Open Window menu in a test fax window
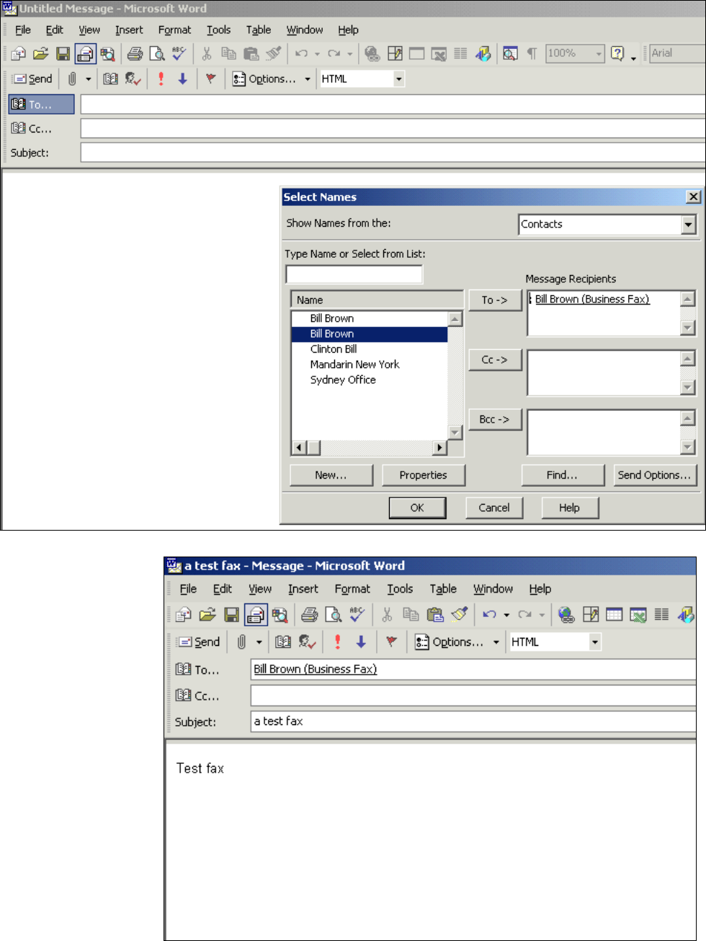 click(493, 589)
